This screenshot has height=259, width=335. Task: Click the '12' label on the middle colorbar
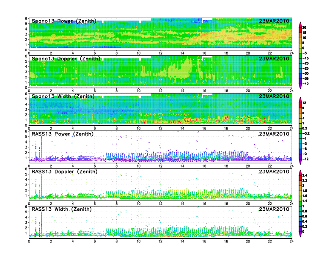point(304,103)
